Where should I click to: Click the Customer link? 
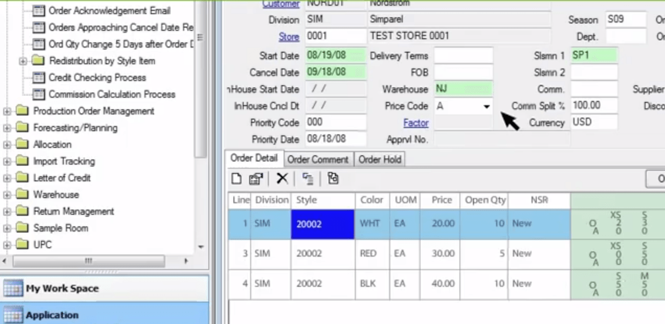281,4
